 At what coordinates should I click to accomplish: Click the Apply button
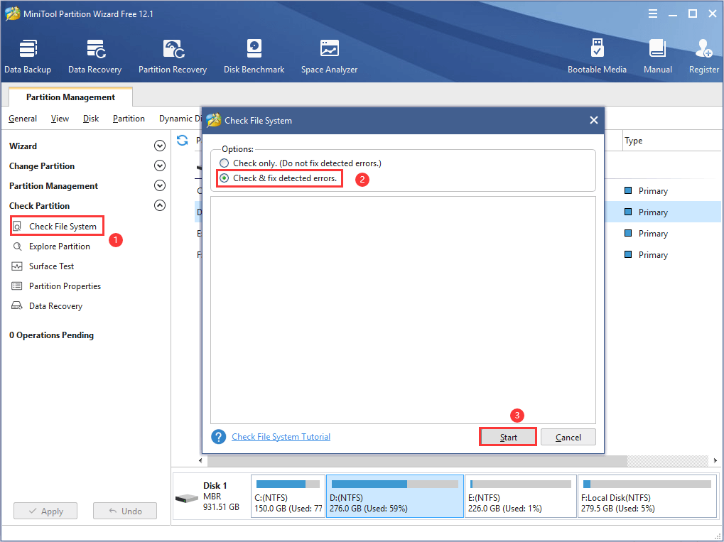click(x=45, y=511)
